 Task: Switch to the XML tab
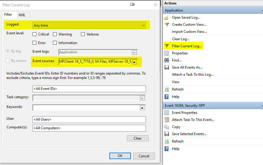pos(22,15)
